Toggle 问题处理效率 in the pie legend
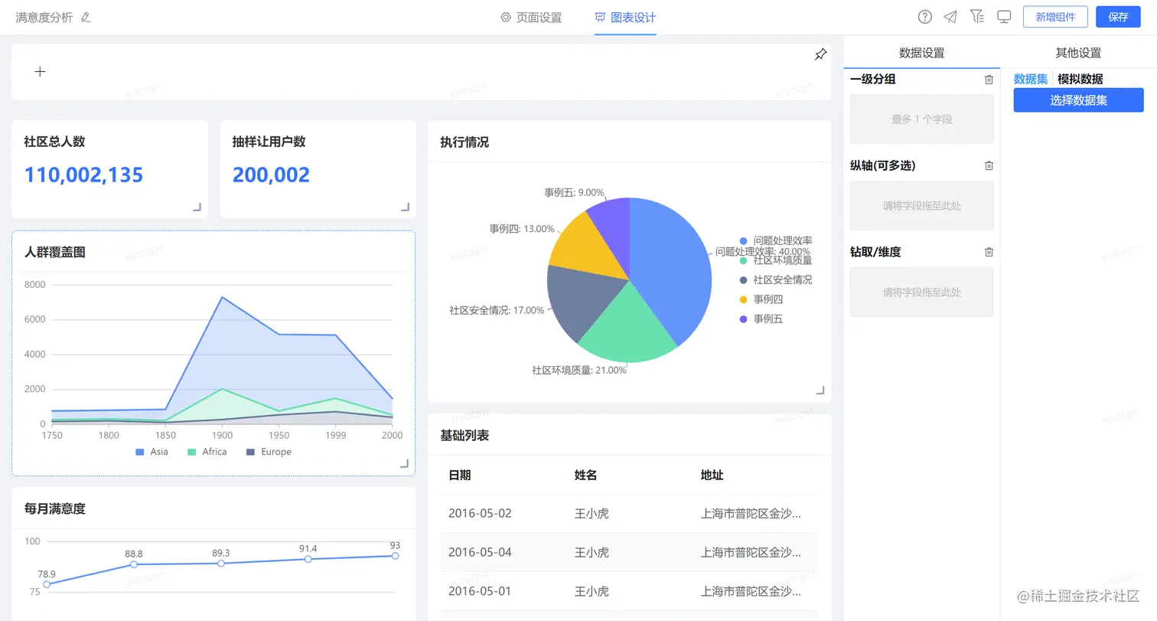 tap(776, 240)
